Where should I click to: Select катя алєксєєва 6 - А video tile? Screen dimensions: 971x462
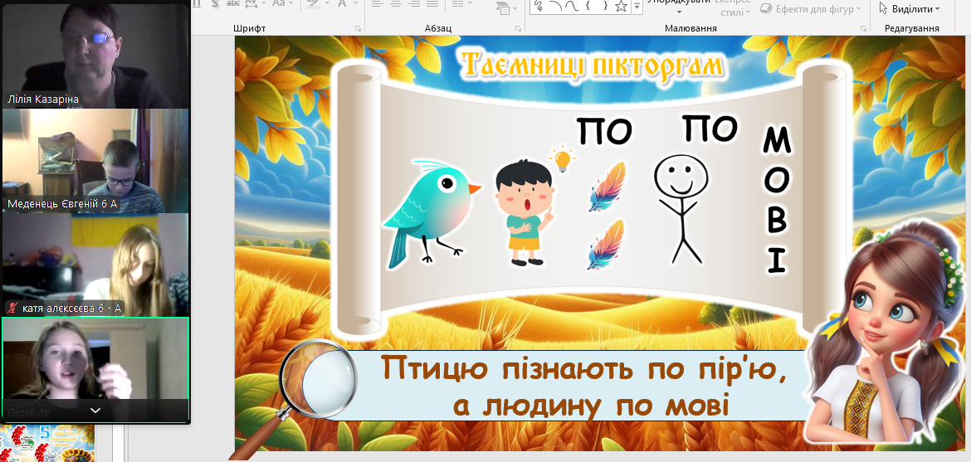click(95, 265)
